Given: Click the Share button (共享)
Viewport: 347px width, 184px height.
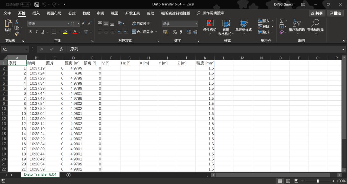Looking at the screenshot, I should coord(317,13).
